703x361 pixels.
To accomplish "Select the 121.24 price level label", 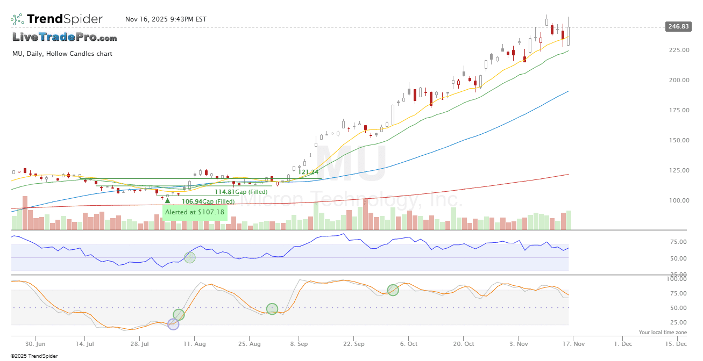I will pos(308,172).
